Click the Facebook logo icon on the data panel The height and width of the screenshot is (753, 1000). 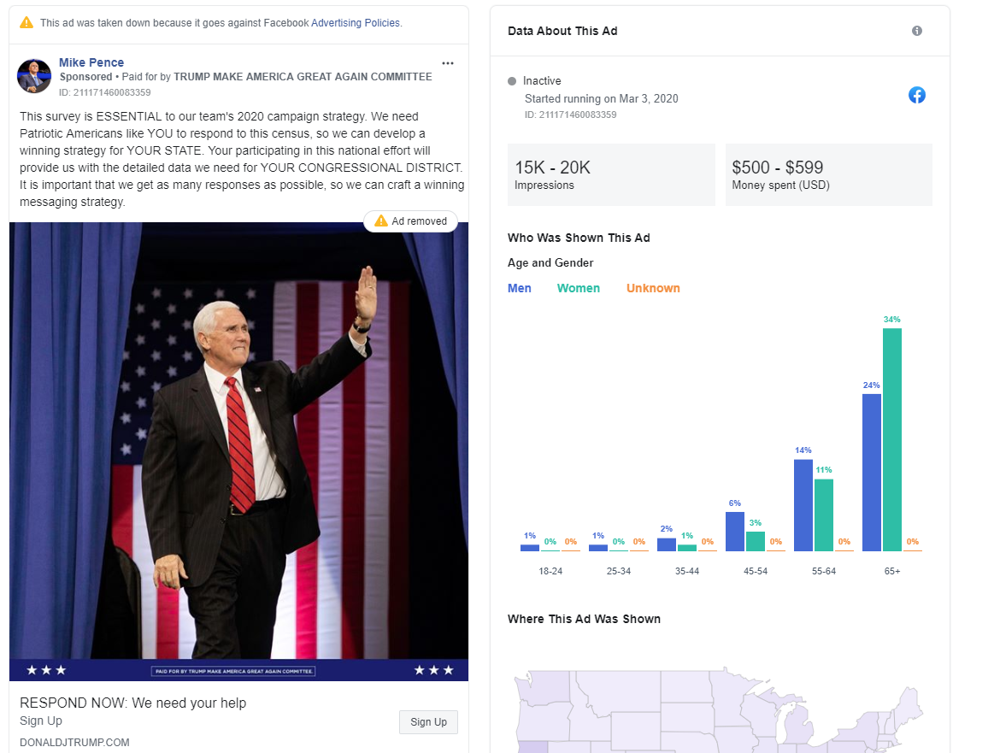coord(917,95)
